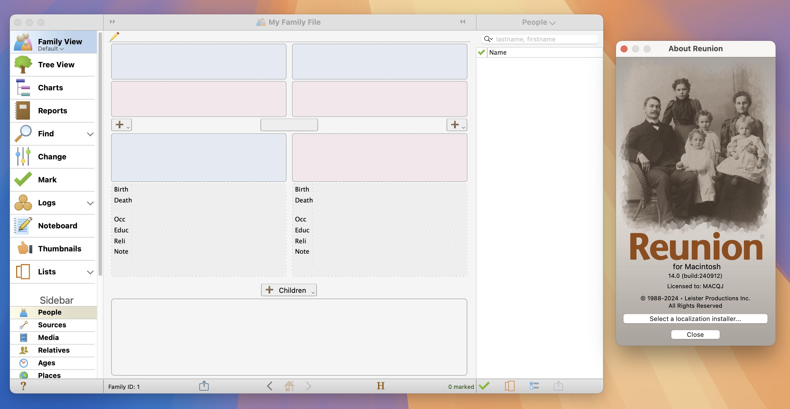Go forward with the right arrow
This screenshot has width=790, height=409.
309,386
